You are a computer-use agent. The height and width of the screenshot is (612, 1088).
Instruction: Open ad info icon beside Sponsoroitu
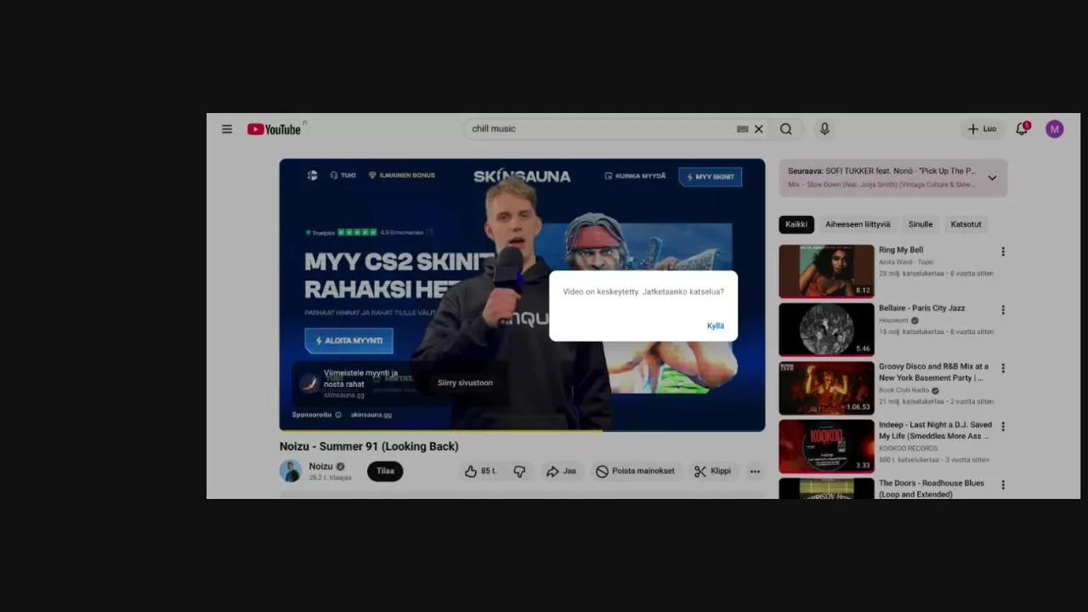338,415
